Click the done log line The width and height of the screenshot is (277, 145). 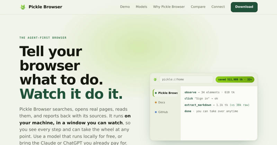pyautogui.click(x=211, y=111)
